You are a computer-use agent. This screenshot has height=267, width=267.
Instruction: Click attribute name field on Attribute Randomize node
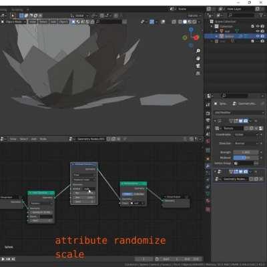pyautogui.click(x=89, y=189)
